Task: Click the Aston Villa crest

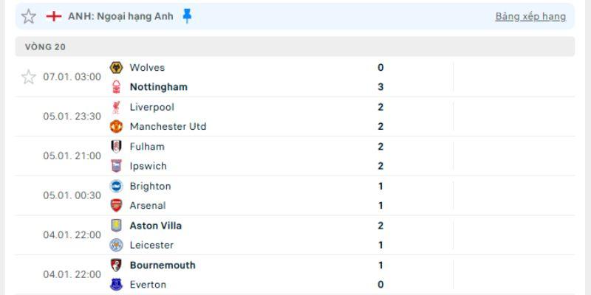Action: (116, 226)
